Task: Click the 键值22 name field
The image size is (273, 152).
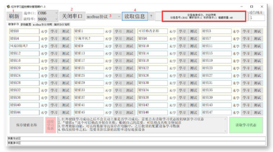Action: [x=153, y=68]
